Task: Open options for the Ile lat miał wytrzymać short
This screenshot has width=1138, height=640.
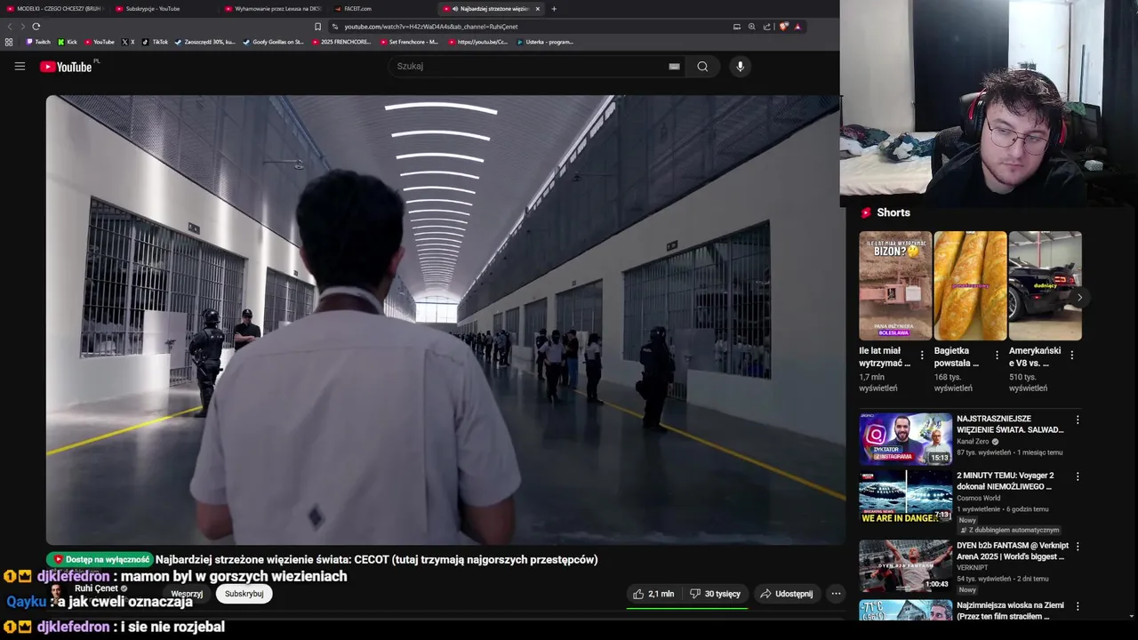Action: 922,355
